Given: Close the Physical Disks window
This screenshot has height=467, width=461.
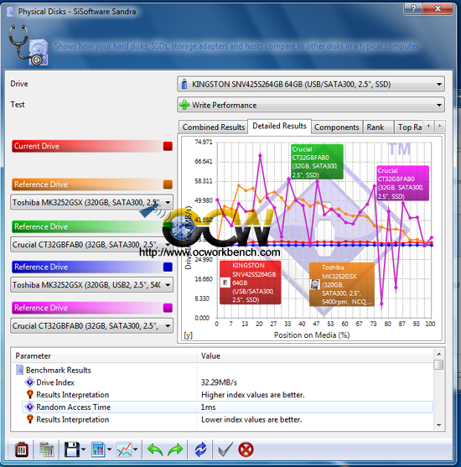Looking at the screenshot, I should pyautogui.click(x=438, y=8).
